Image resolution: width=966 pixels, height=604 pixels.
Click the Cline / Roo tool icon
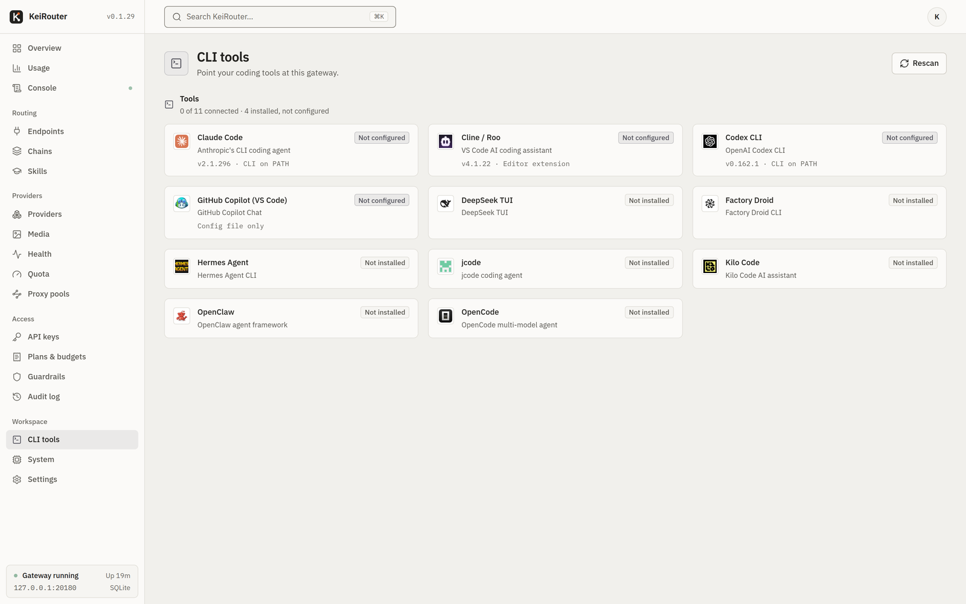[446, 141]
